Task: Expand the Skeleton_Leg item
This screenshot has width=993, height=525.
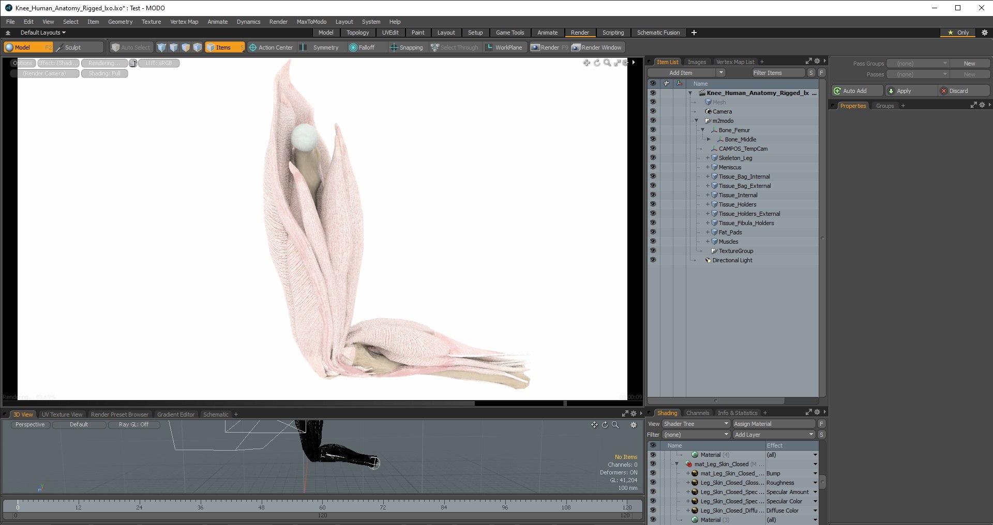Action: 708,158
